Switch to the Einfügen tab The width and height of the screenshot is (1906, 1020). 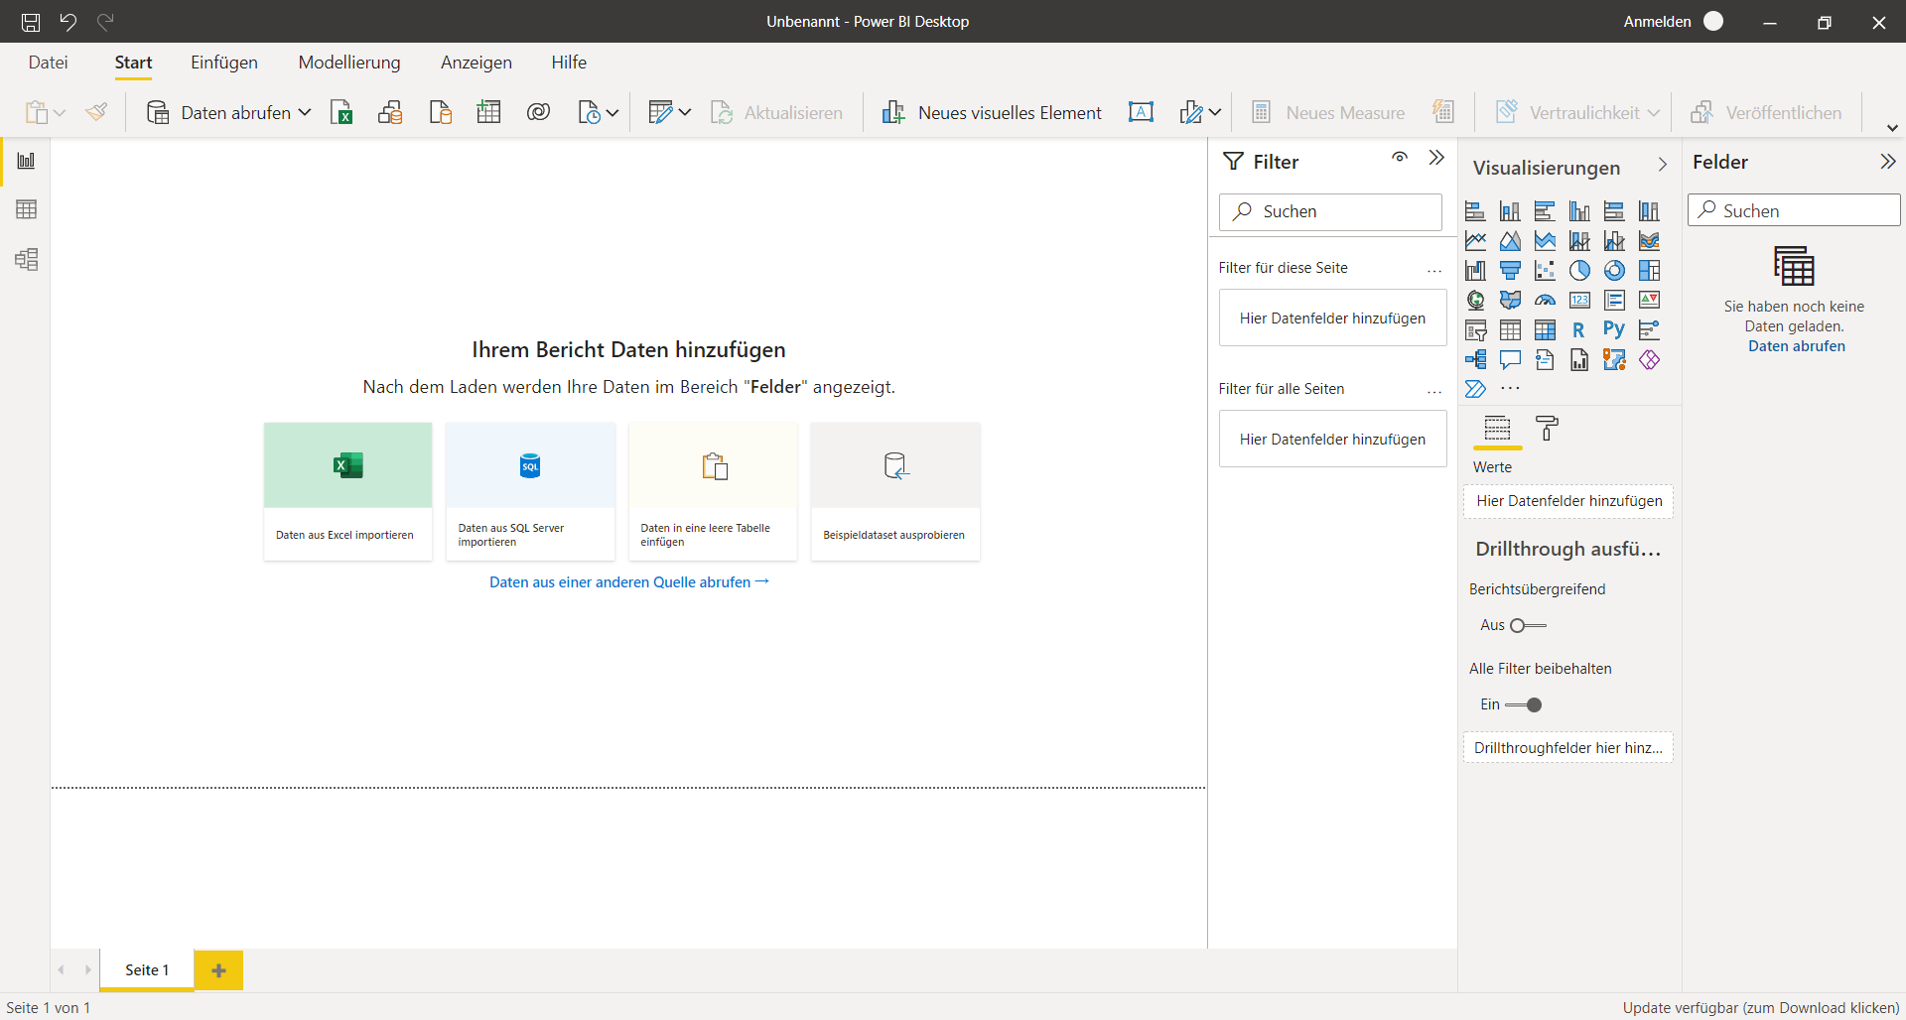[x=224, y=63]
